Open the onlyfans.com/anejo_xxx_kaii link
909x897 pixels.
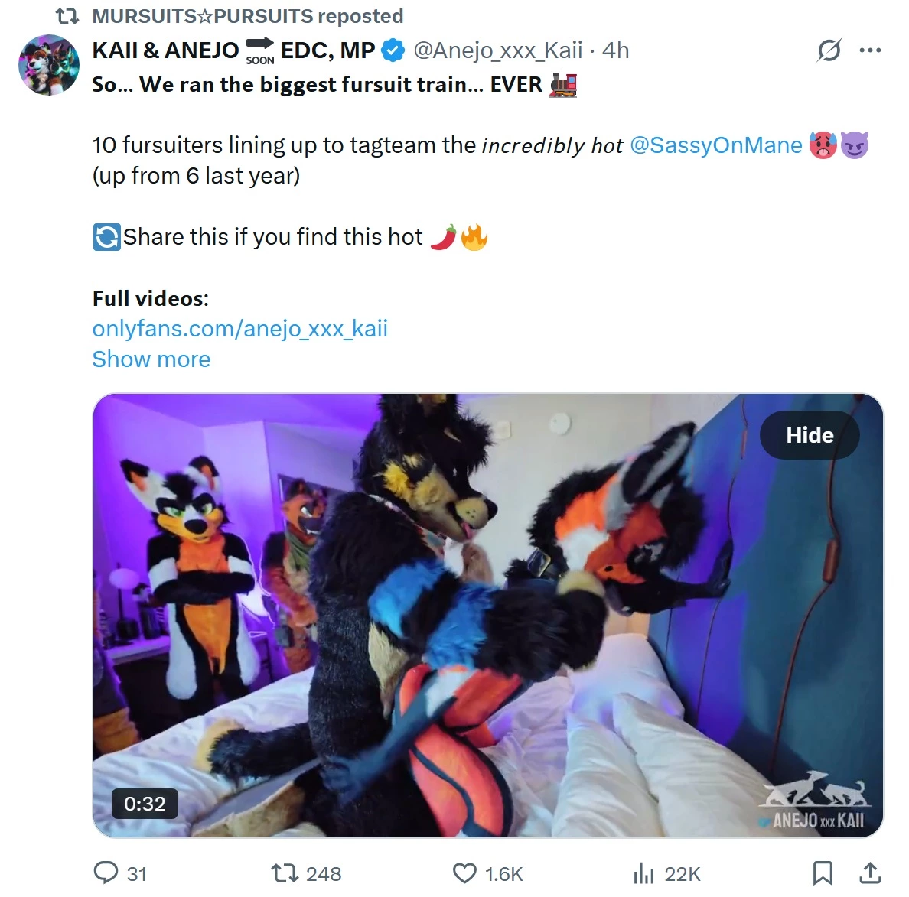(240, 329)
